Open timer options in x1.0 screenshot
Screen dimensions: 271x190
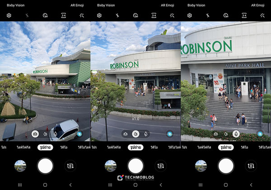[135, 15]
